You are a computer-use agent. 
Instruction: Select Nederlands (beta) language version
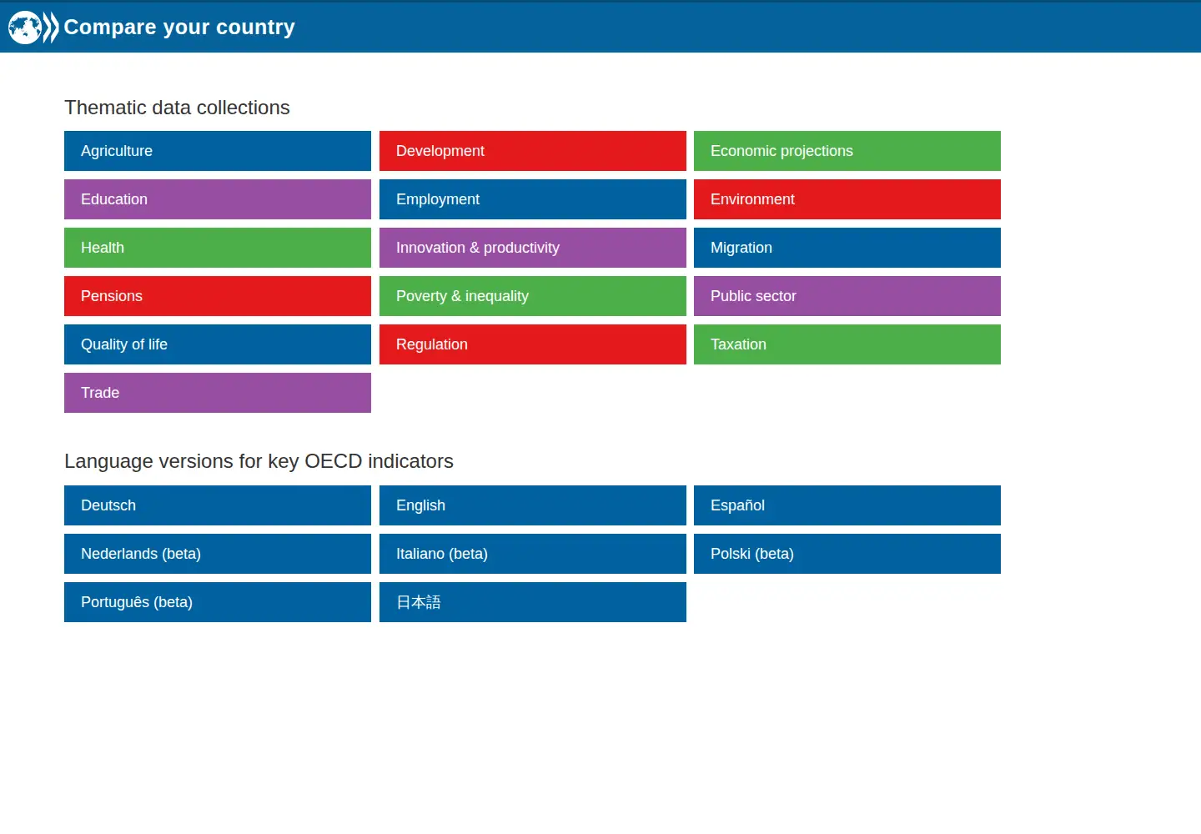click(218, 554)
